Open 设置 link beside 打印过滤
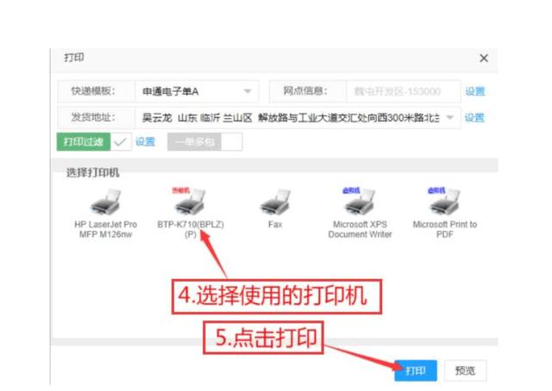Screen dimensions: 552x391 (x=146, y=142)
